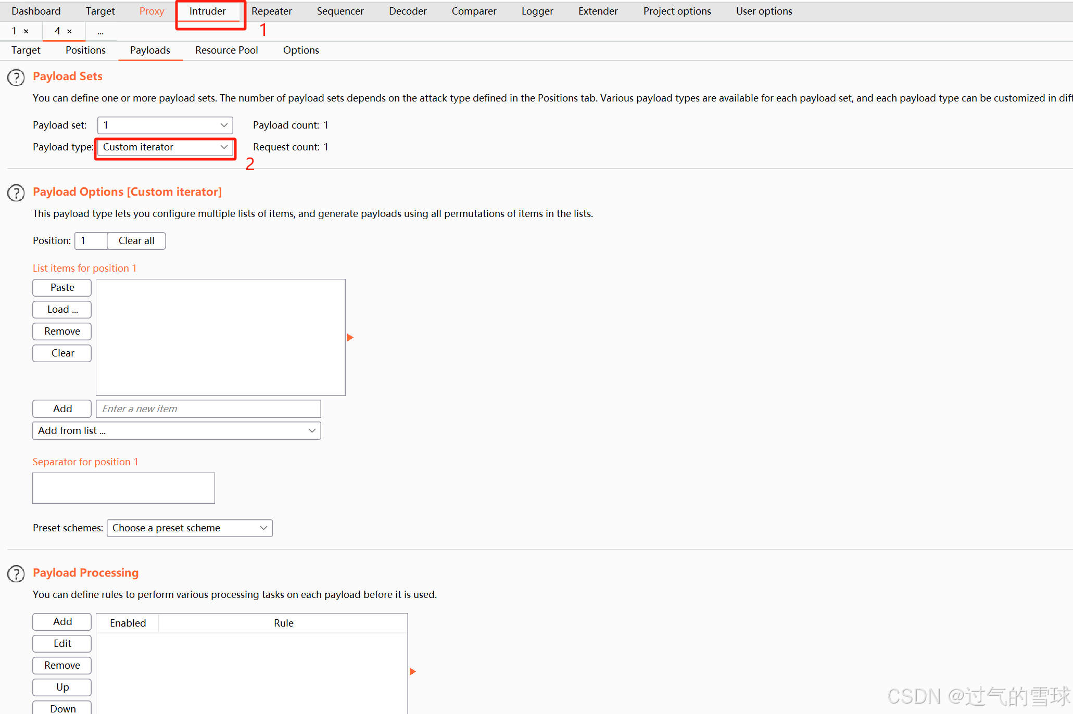
Task: Go to Resource Pool tab
Action: 226,50
